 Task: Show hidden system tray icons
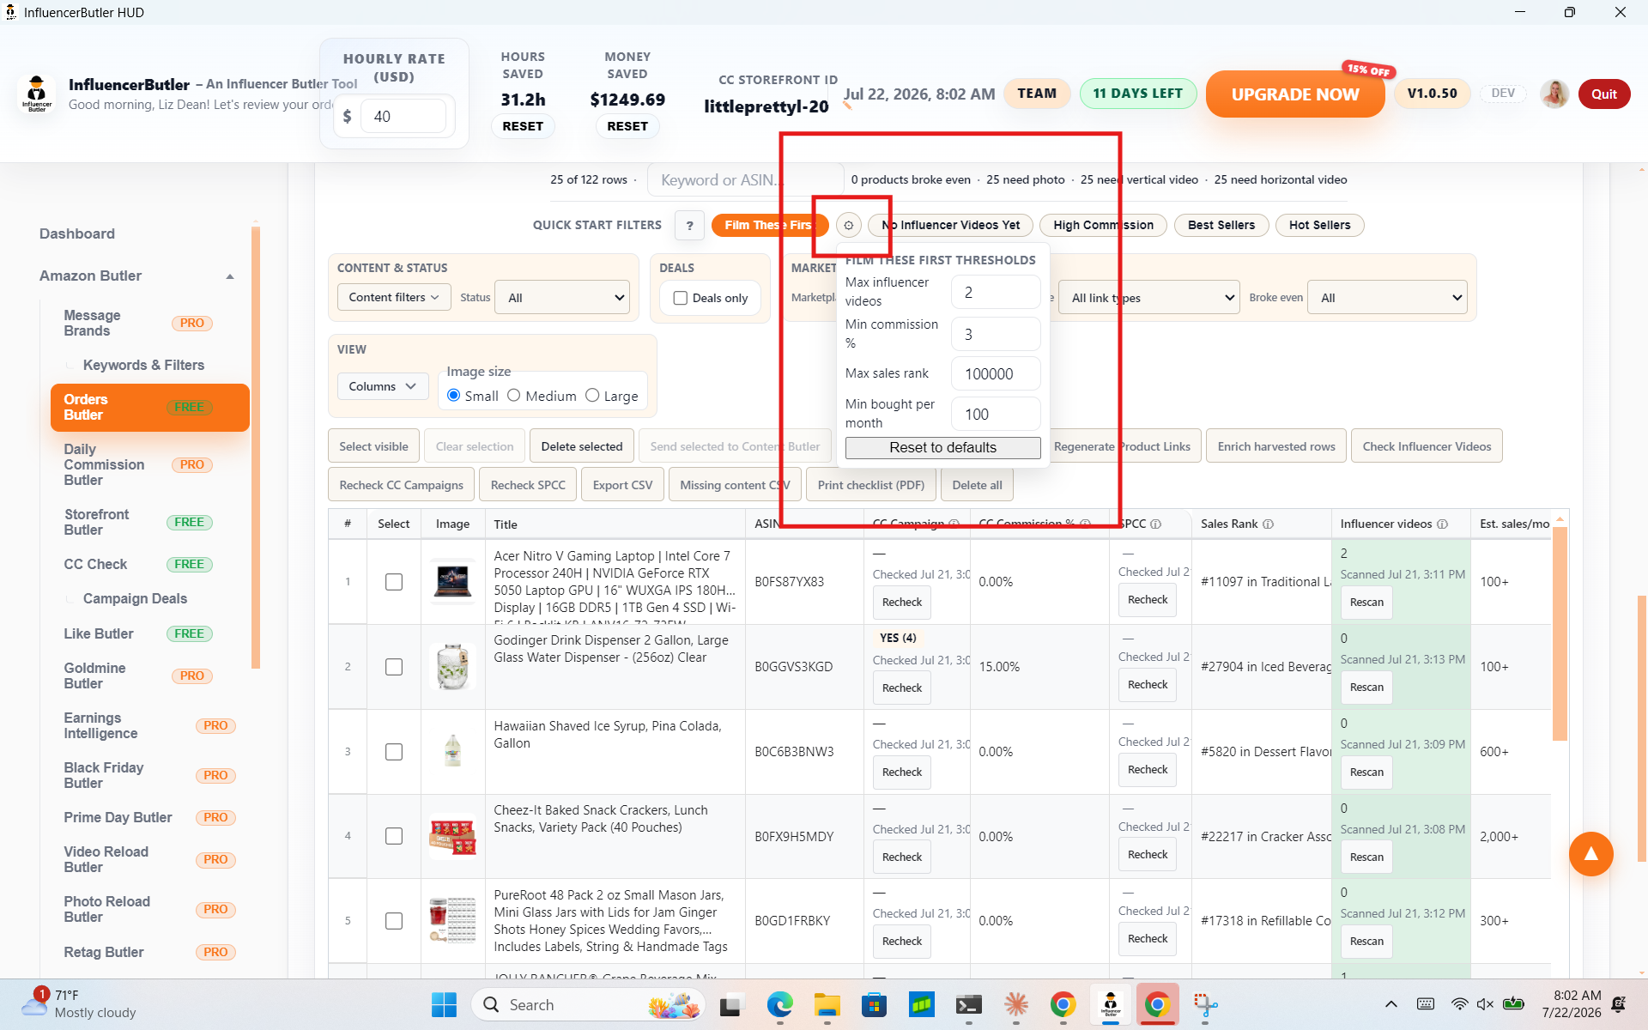1391,1004
